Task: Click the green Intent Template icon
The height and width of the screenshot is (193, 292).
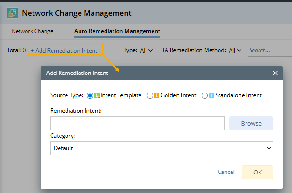Action: [97, 95]
